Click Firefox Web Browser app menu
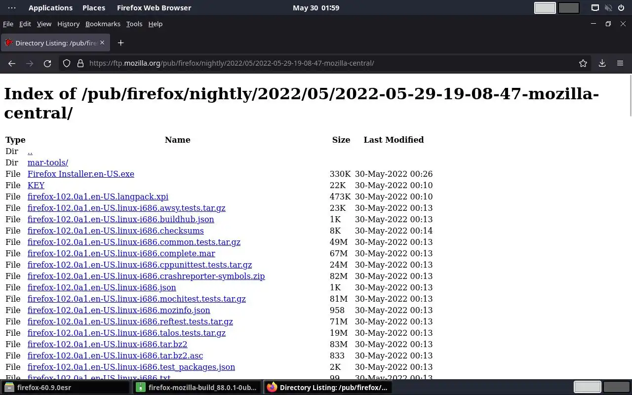This screenshot has height=395, width=632. pos(154,8)
